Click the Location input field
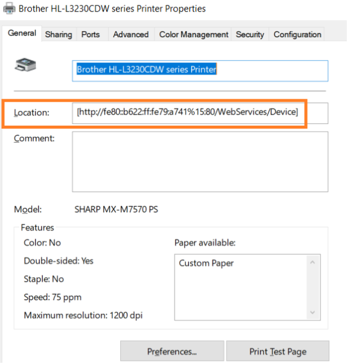 (x=200, y=113)
